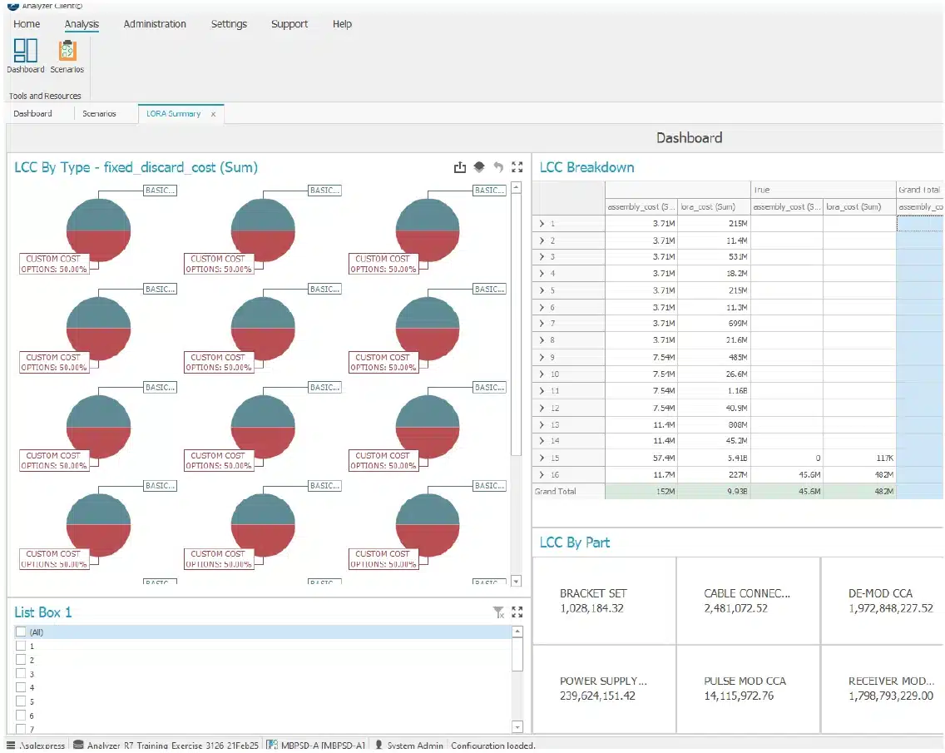Click the first pie chart's blue BASIC slice
Screen dimensions: 945x753
98,215
